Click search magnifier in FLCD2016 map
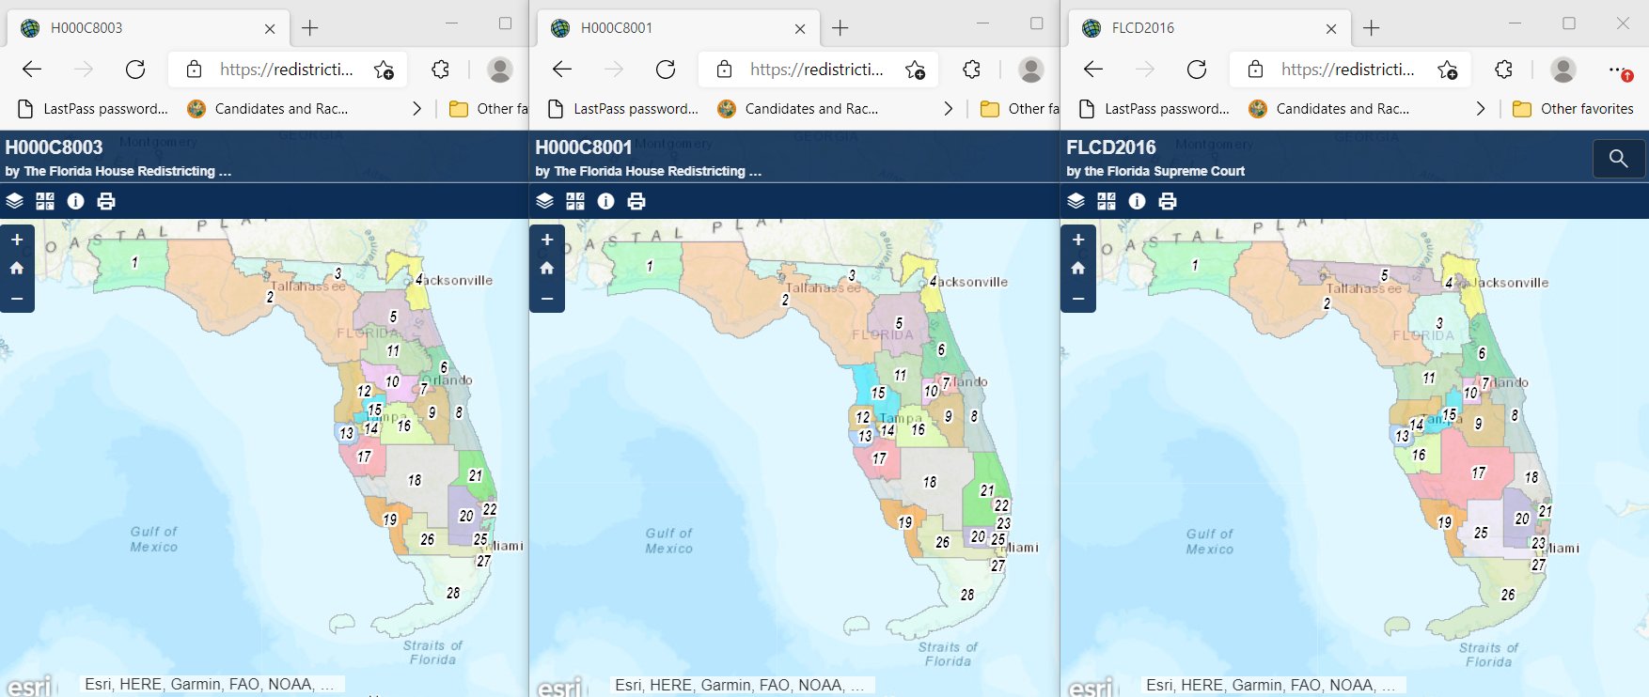The image size is (1649, 697). (1618, 159)
